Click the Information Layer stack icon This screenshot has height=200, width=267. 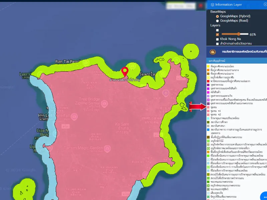pyautogui.click(x=213, y=5)
